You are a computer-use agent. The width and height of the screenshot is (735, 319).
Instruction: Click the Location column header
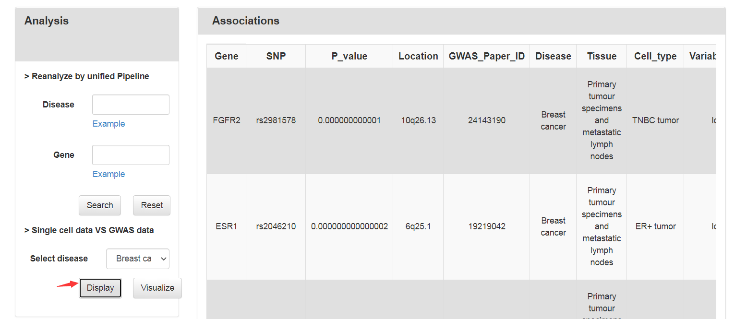point(418,56)
